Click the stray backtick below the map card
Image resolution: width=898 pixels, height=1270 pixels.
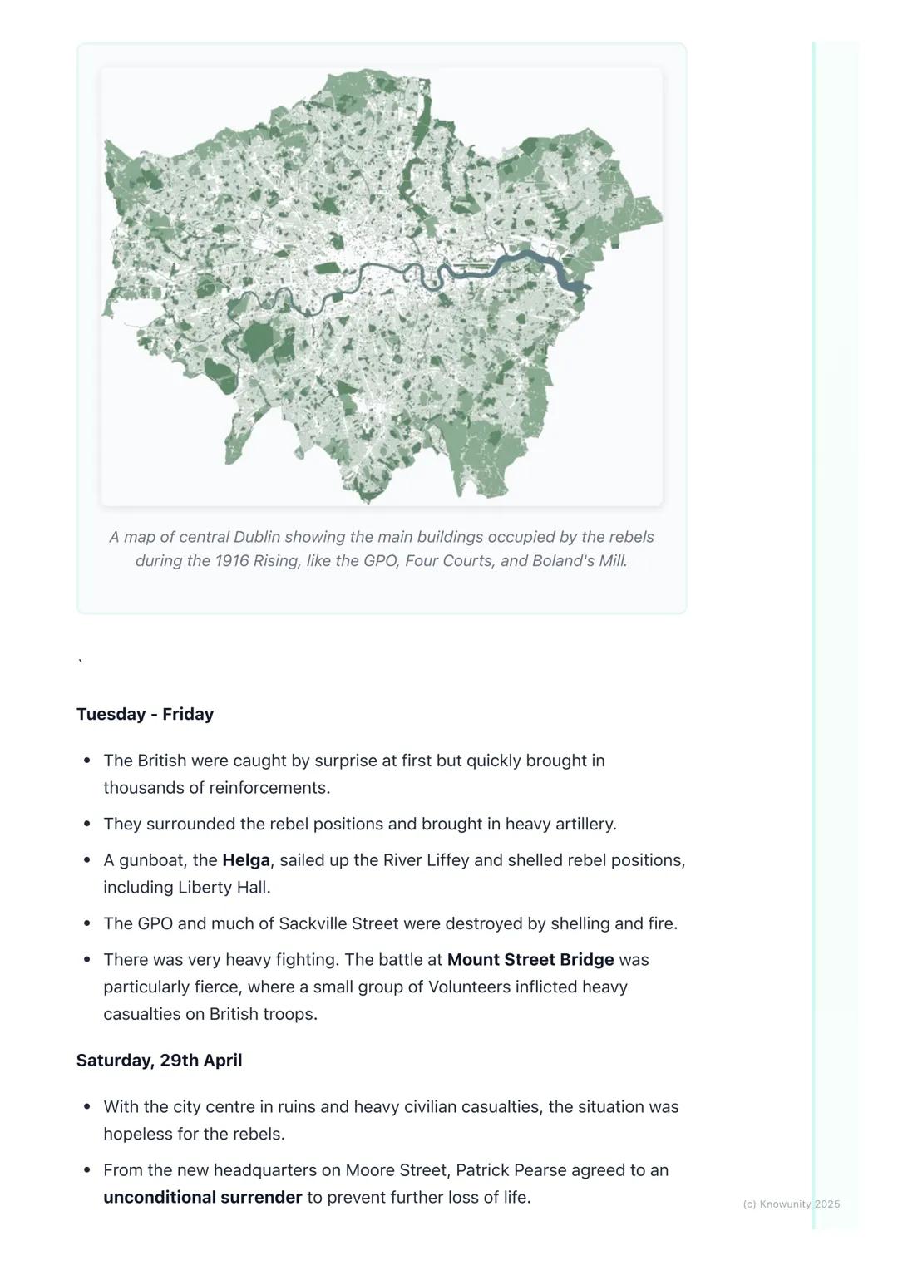coord(81,663)
